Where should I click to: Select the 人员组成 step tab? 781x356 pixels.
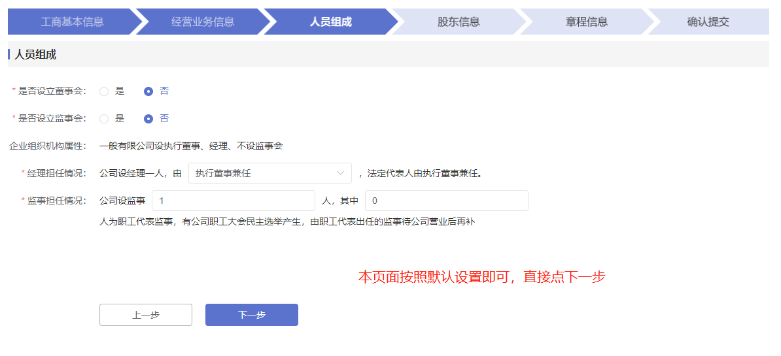pyautogui.click(x=330, y=22)
